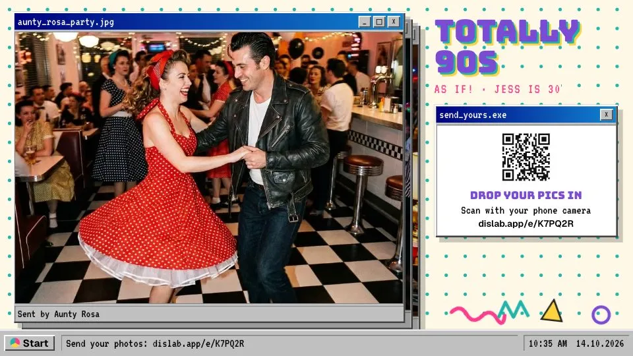
Task: Click the 14.10.2026 date in taskbar
Action: click(600, 343)
